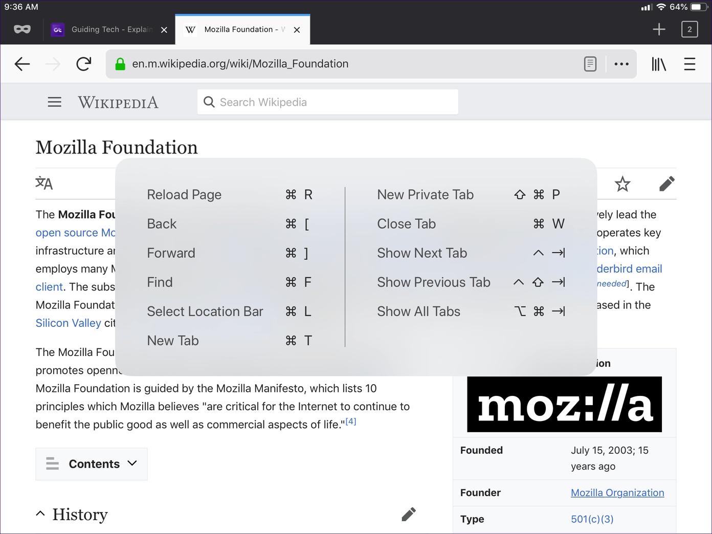Image resolution: width=712 pixels, height=534 pixels.
Task: Open the Library bookshelf icon
Action: tap(659, 64)
